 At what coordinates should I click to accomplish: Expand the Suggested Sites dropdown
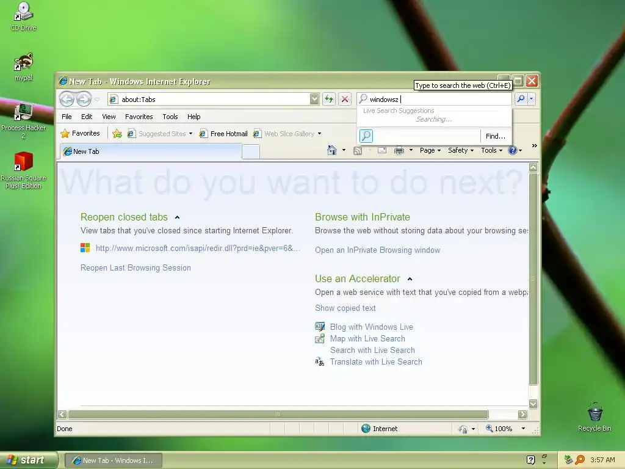click(190, 134)
